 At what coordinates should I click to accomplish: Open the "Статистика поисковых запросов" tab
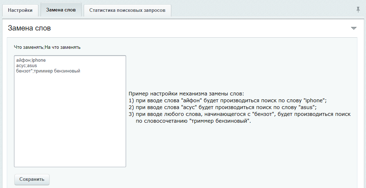click(127, 10)
